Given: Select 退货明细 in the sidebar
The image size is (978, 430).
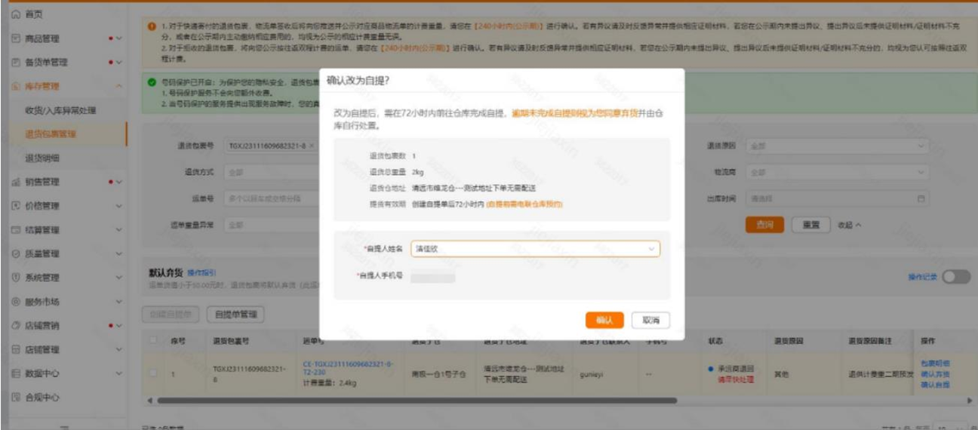Looking at the screenshot, I should pyautogui.click(x=43, y=158).
